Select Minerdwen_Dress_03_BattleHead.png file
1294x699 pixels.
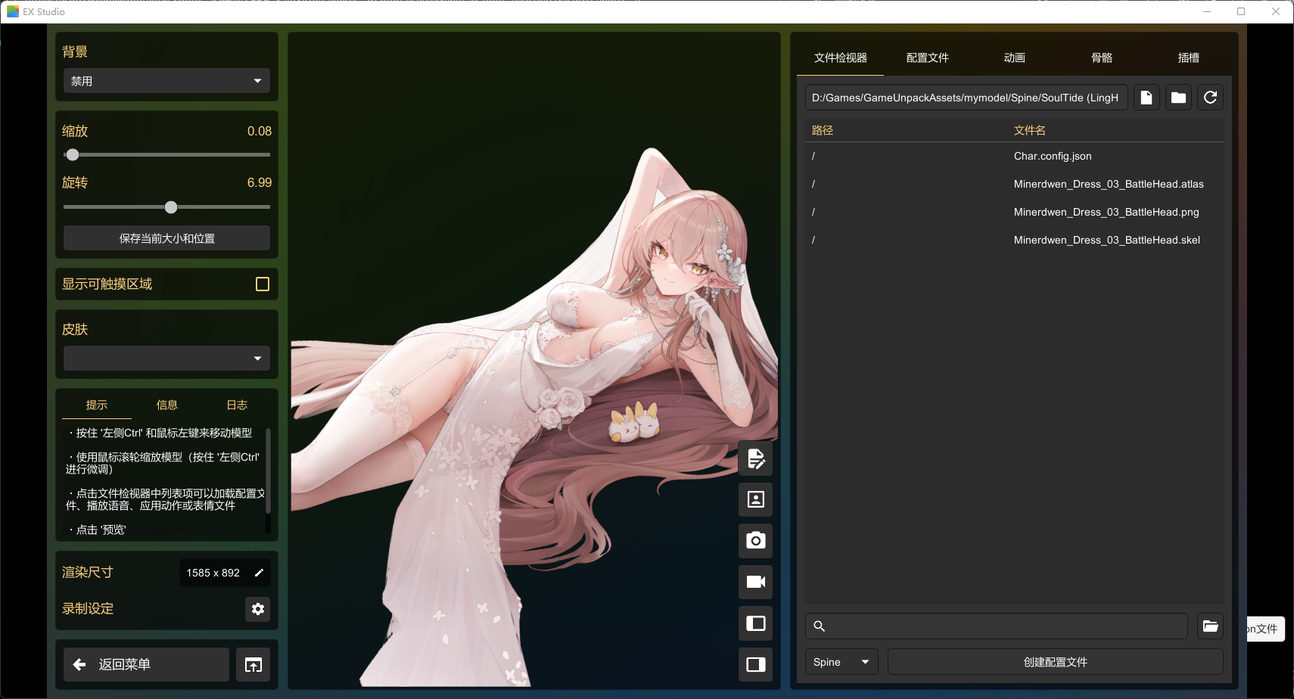click(1014, 213)
